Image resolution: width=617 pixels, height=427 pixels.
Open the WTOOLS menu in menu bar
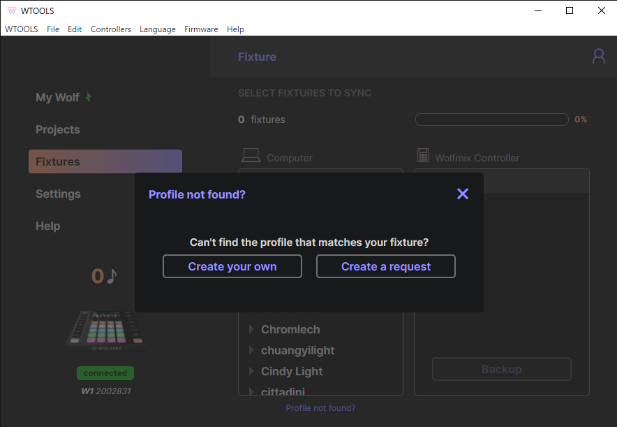pos(21,29)
